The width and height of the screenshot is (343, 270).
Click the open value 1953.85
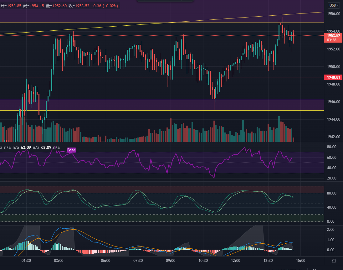(14, 6)
